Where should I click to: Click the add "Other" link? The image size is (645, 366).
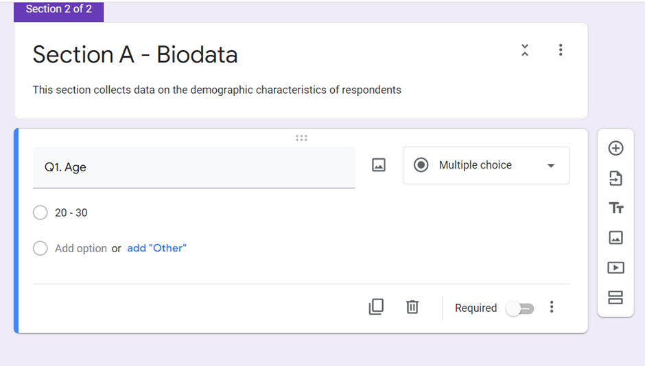156,248
